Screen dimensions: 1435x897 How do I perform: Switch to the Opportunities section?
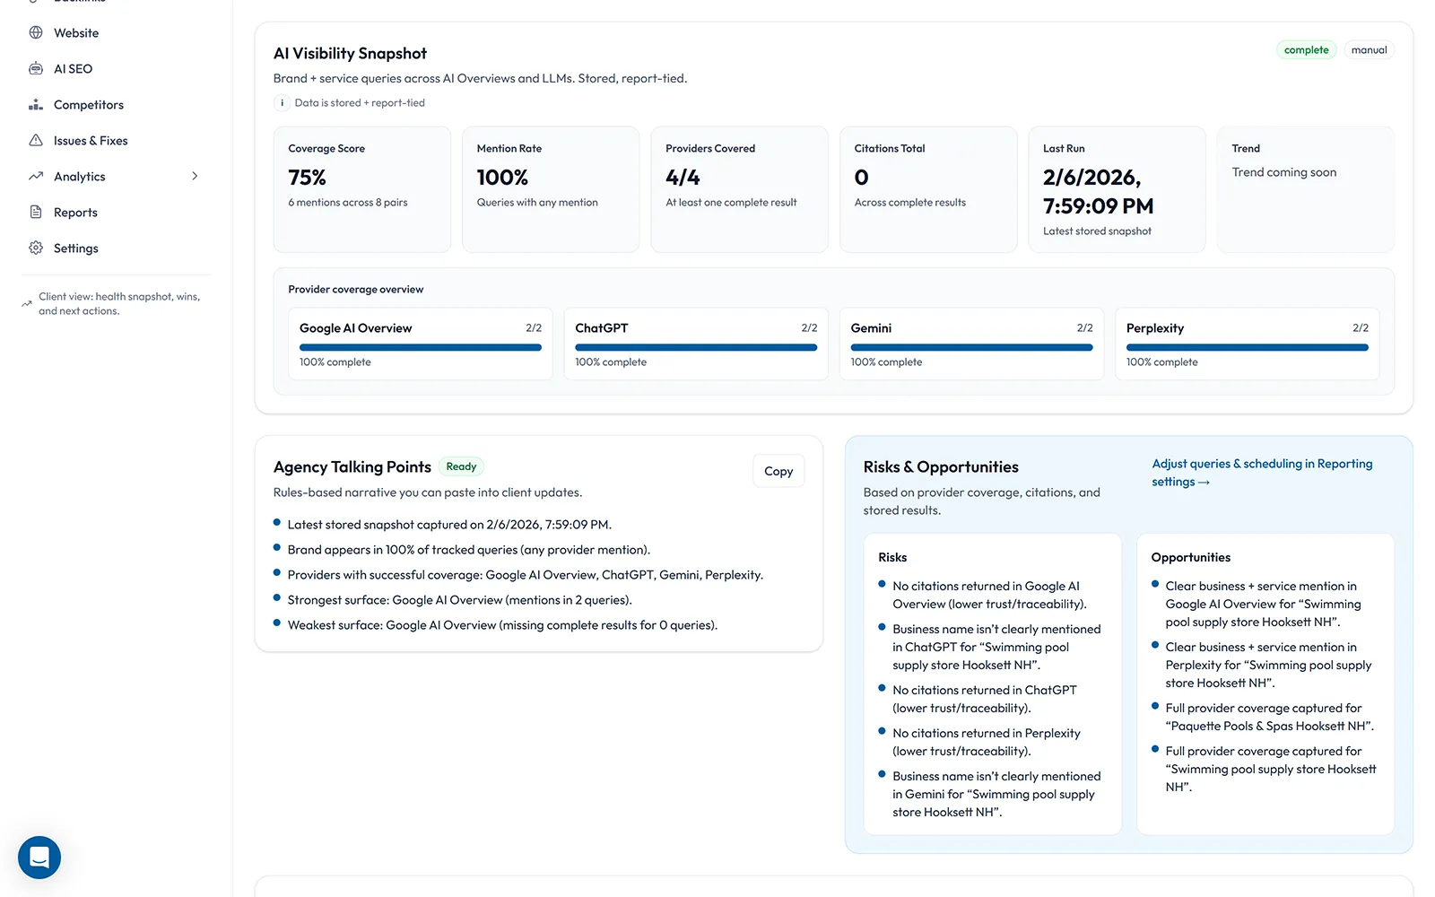[x=1191, y=557]
